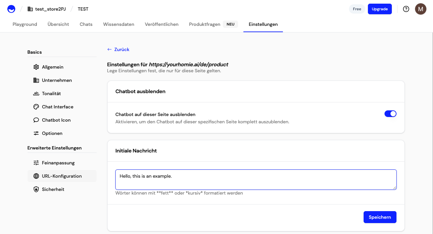The width and height of the screenshot is (433, 234).
Task: Click the chatbot logo in the top corner
Action: coord(11,9)
